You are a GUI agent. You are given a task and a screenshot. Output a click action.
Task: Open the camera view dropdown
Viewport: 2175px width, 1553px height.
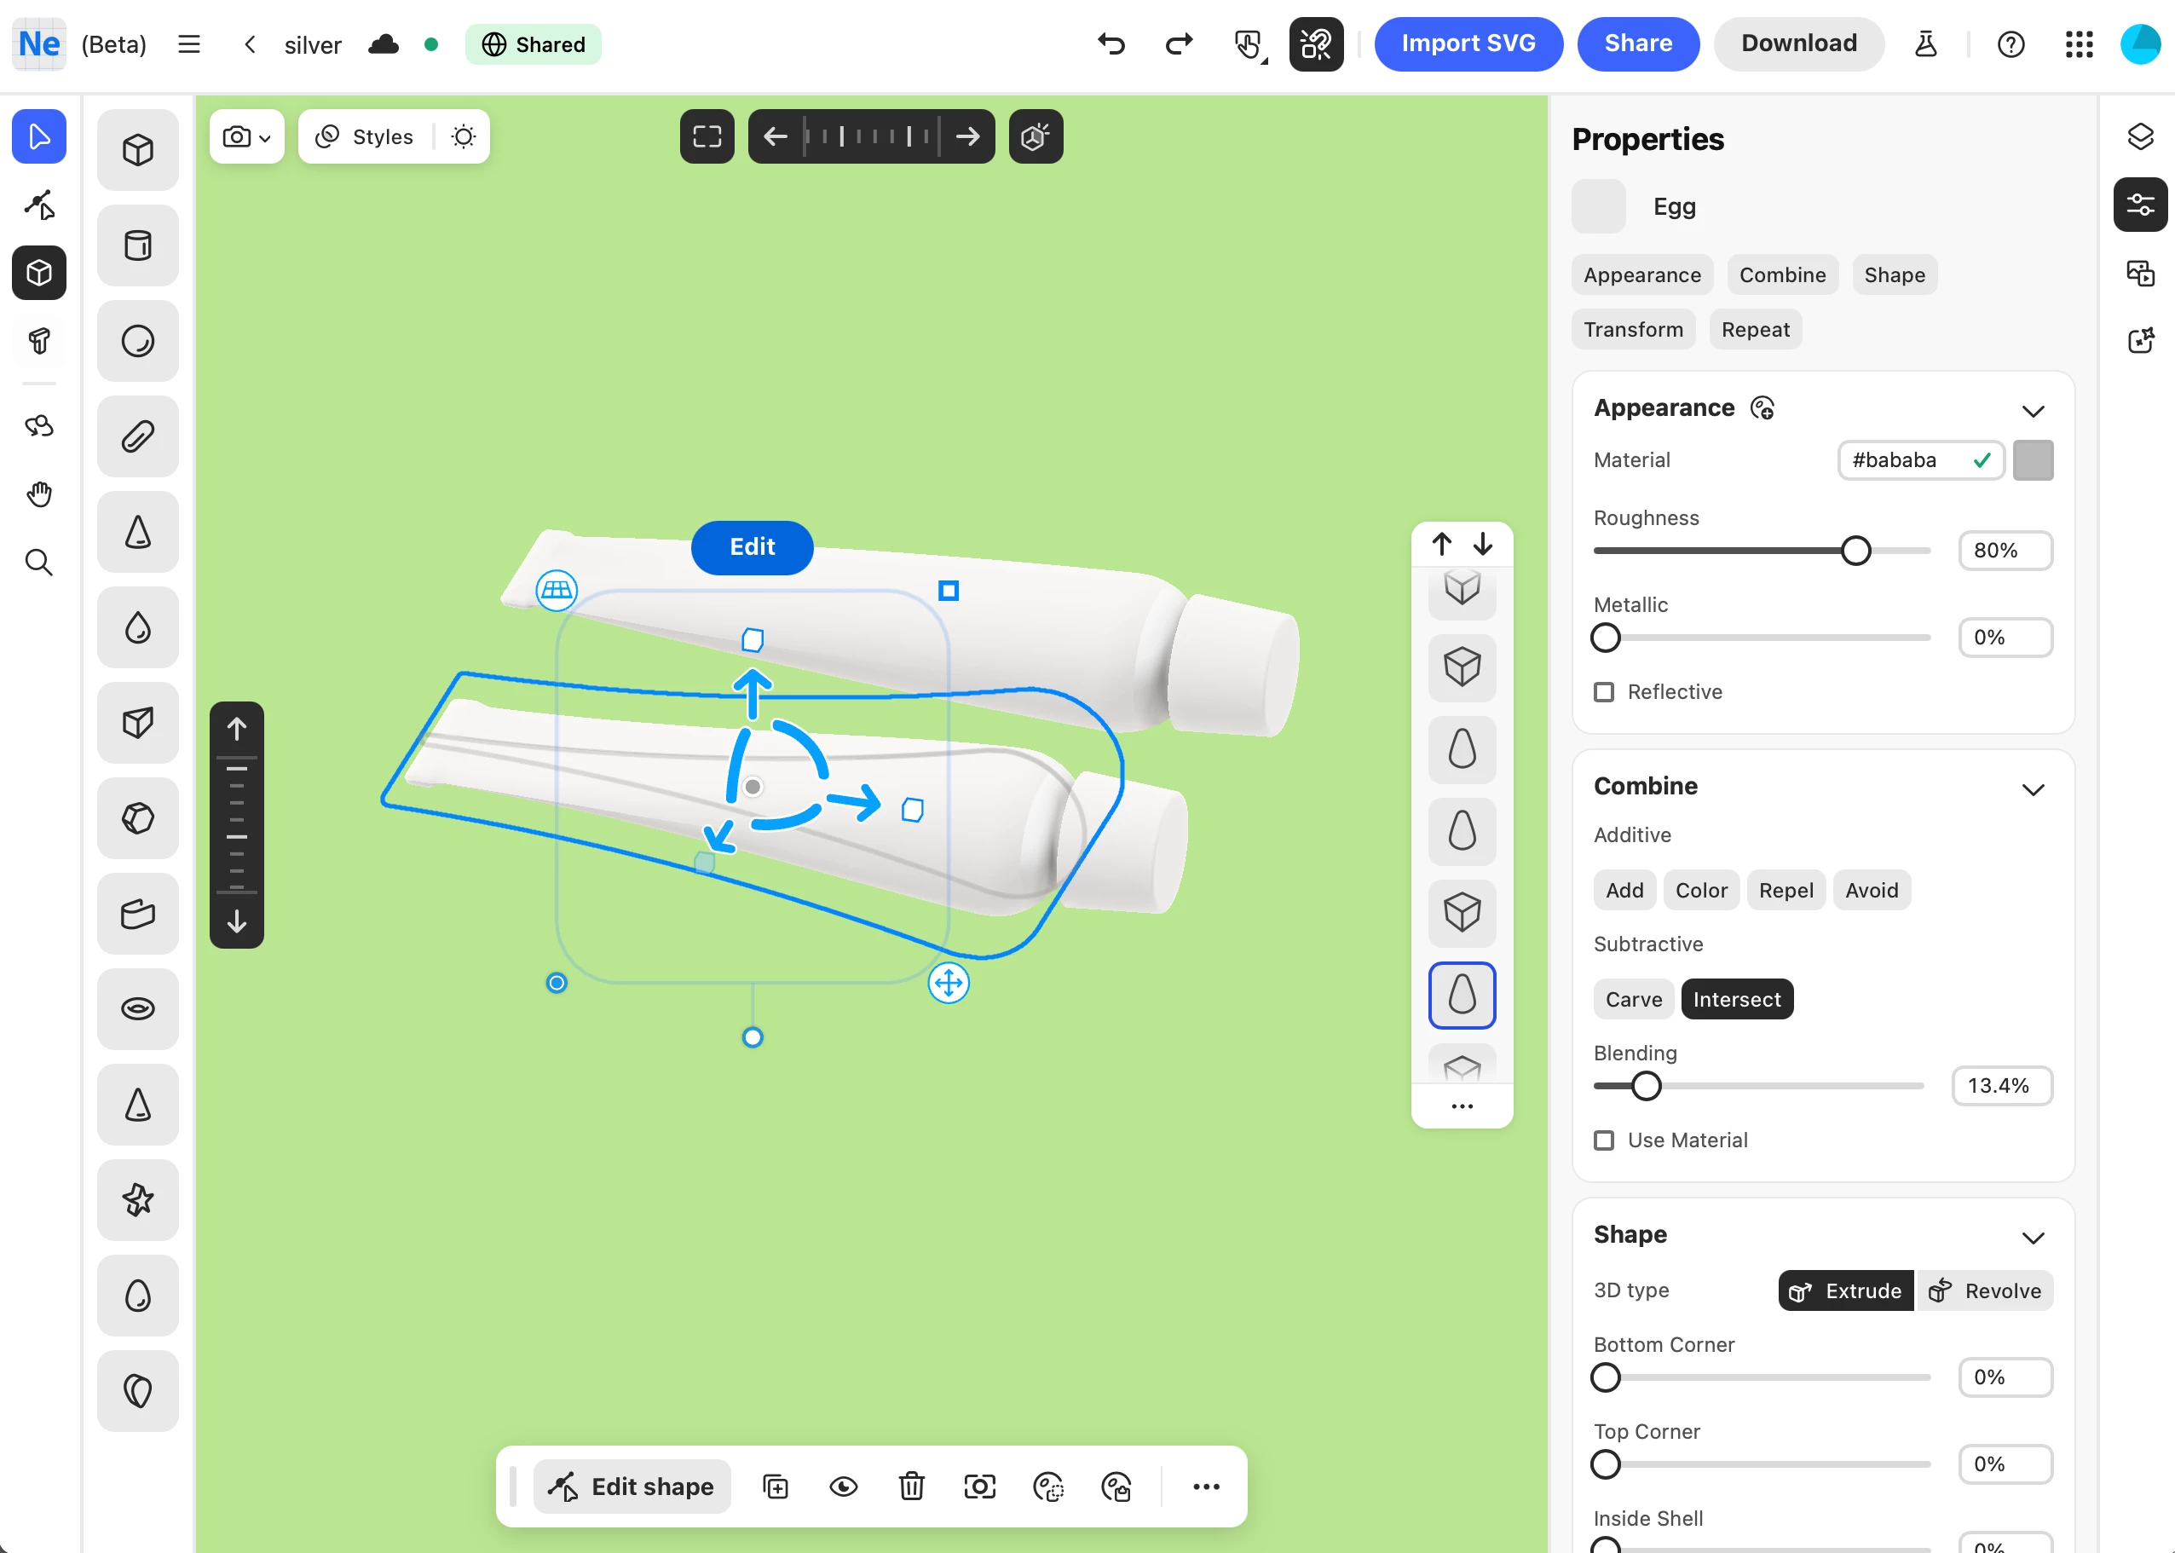coord(246,136)
